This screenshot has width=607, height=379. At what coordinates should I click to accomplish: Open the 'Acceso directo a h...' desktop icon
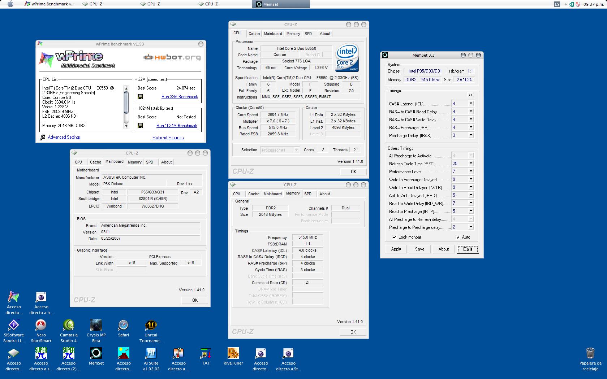[x=41, y=297]
